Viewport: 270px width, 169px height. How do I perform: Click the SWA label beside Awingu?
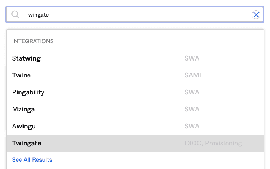pyautogui.click(x=192, y=126)
